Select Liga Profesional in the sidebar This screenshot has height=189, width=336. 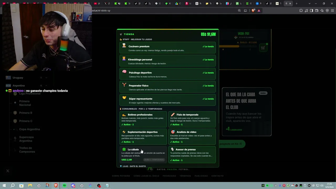30,94
